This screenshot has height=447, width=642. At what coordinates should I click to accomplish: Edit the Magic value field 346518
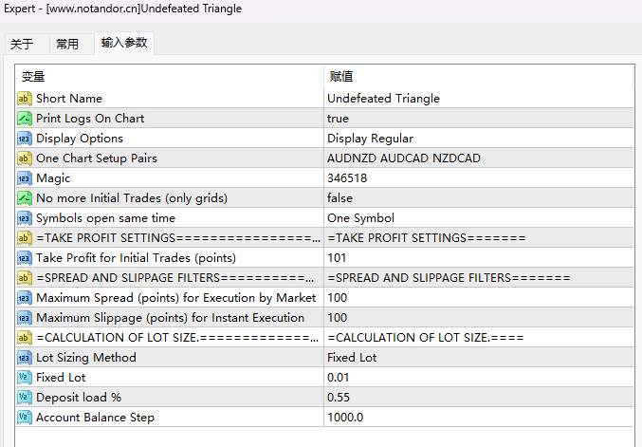tap(347, 178)
